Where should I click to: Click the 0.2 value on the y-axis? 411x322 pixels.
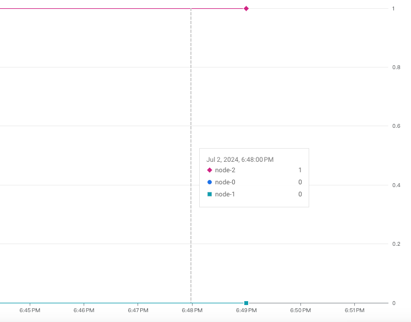(396, 244)
